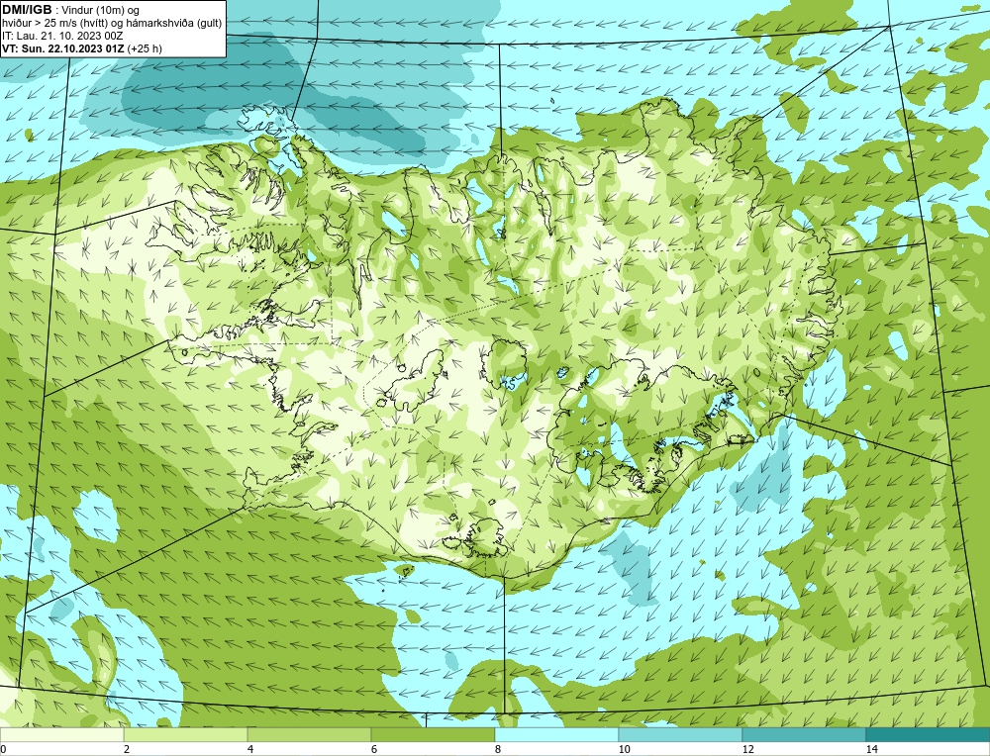
Task: Click the DMI/IGB title text
Action: (27, 10)
